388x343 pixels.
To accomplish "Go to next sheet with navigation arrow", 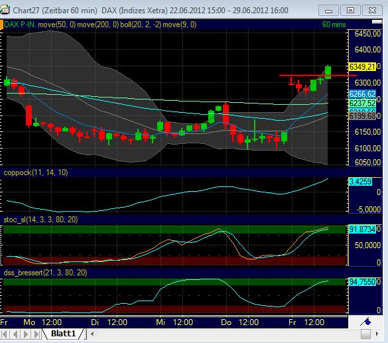I will click(x=26, y=334).
